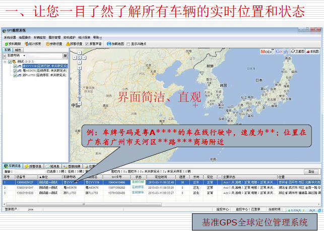324x231 pixels.
Task: Open 参数设置 parameter settings
Action: [x=54, y=44]
